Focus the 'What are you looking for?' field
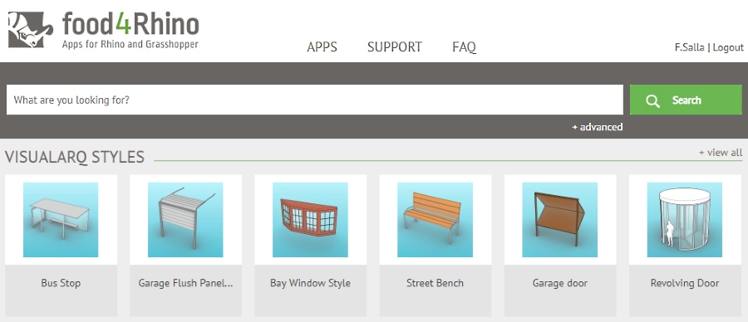 [314, 100]
